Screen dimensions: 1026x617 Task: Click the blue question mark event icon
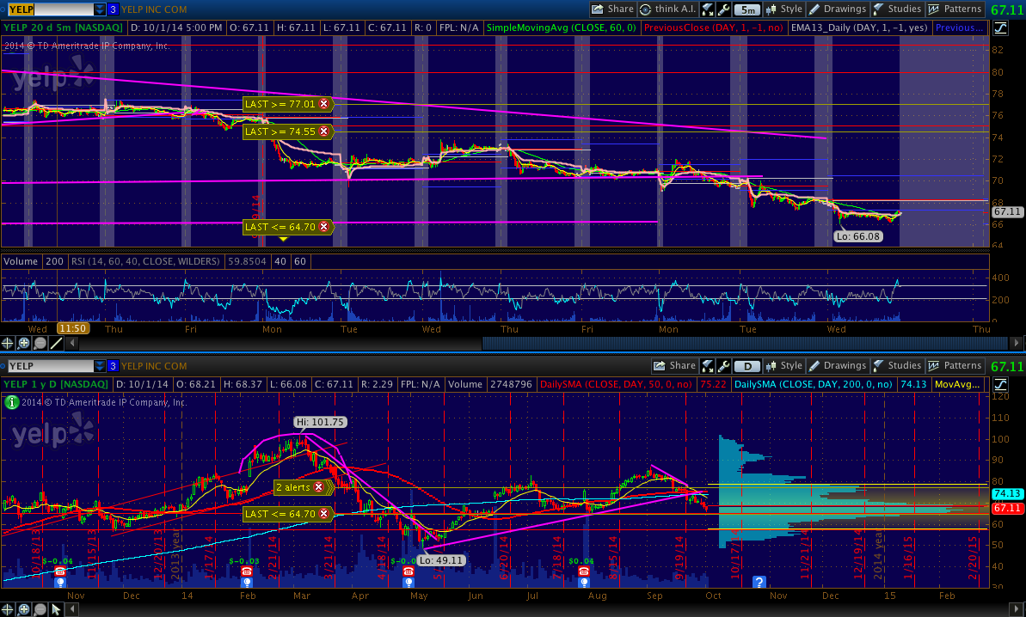(x=759, y=582)
